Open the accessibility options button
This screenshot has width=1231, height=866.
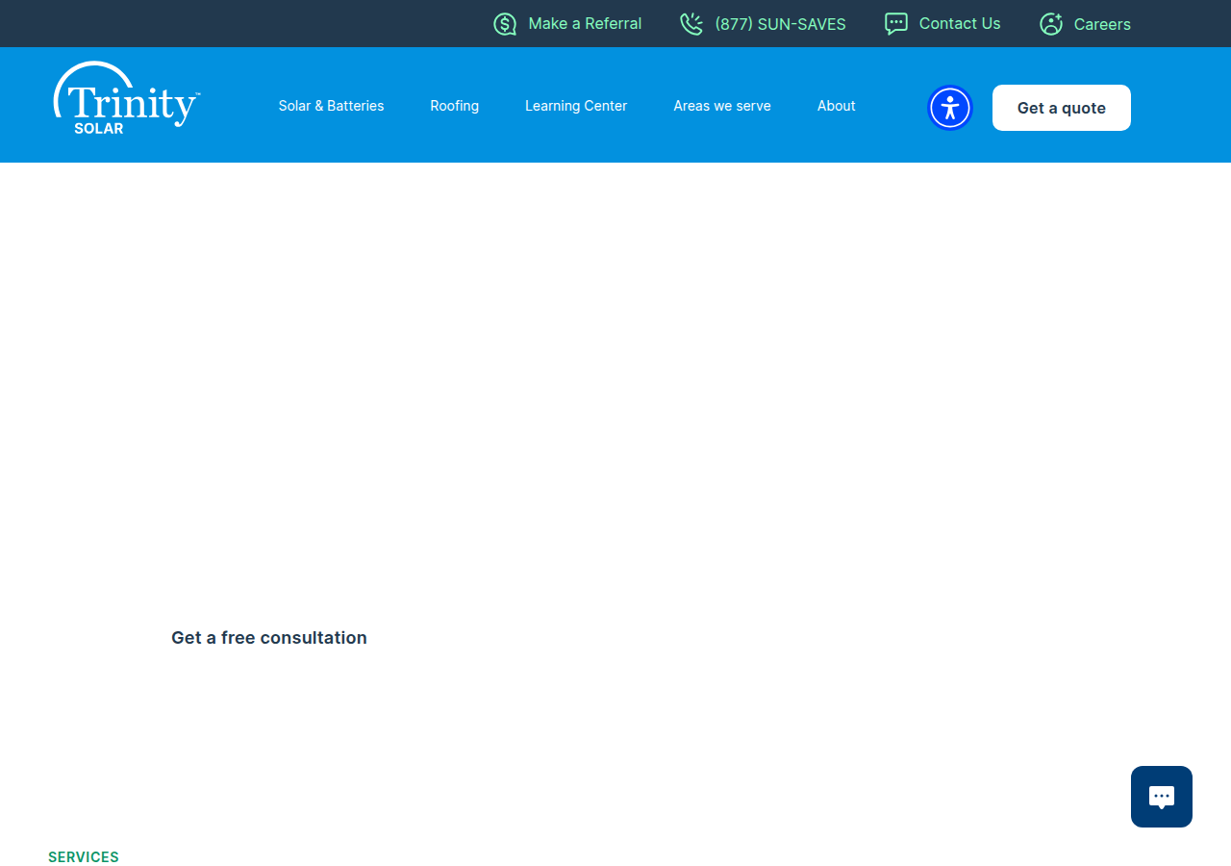point(950,108)
